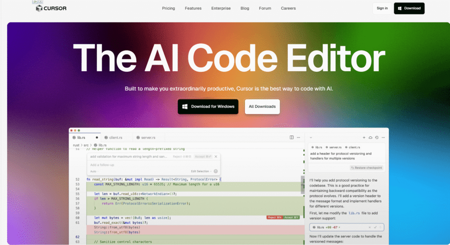Click the lib.rs code link in chat response
The image size is (450, 245).
(354, 213)
